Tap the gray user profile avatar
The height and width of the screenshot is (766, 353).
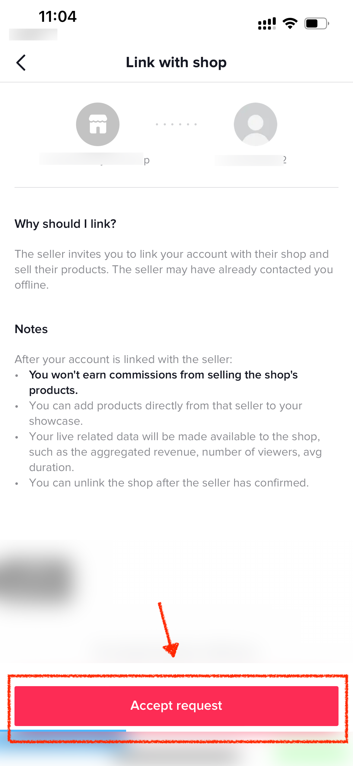[255, 124]
